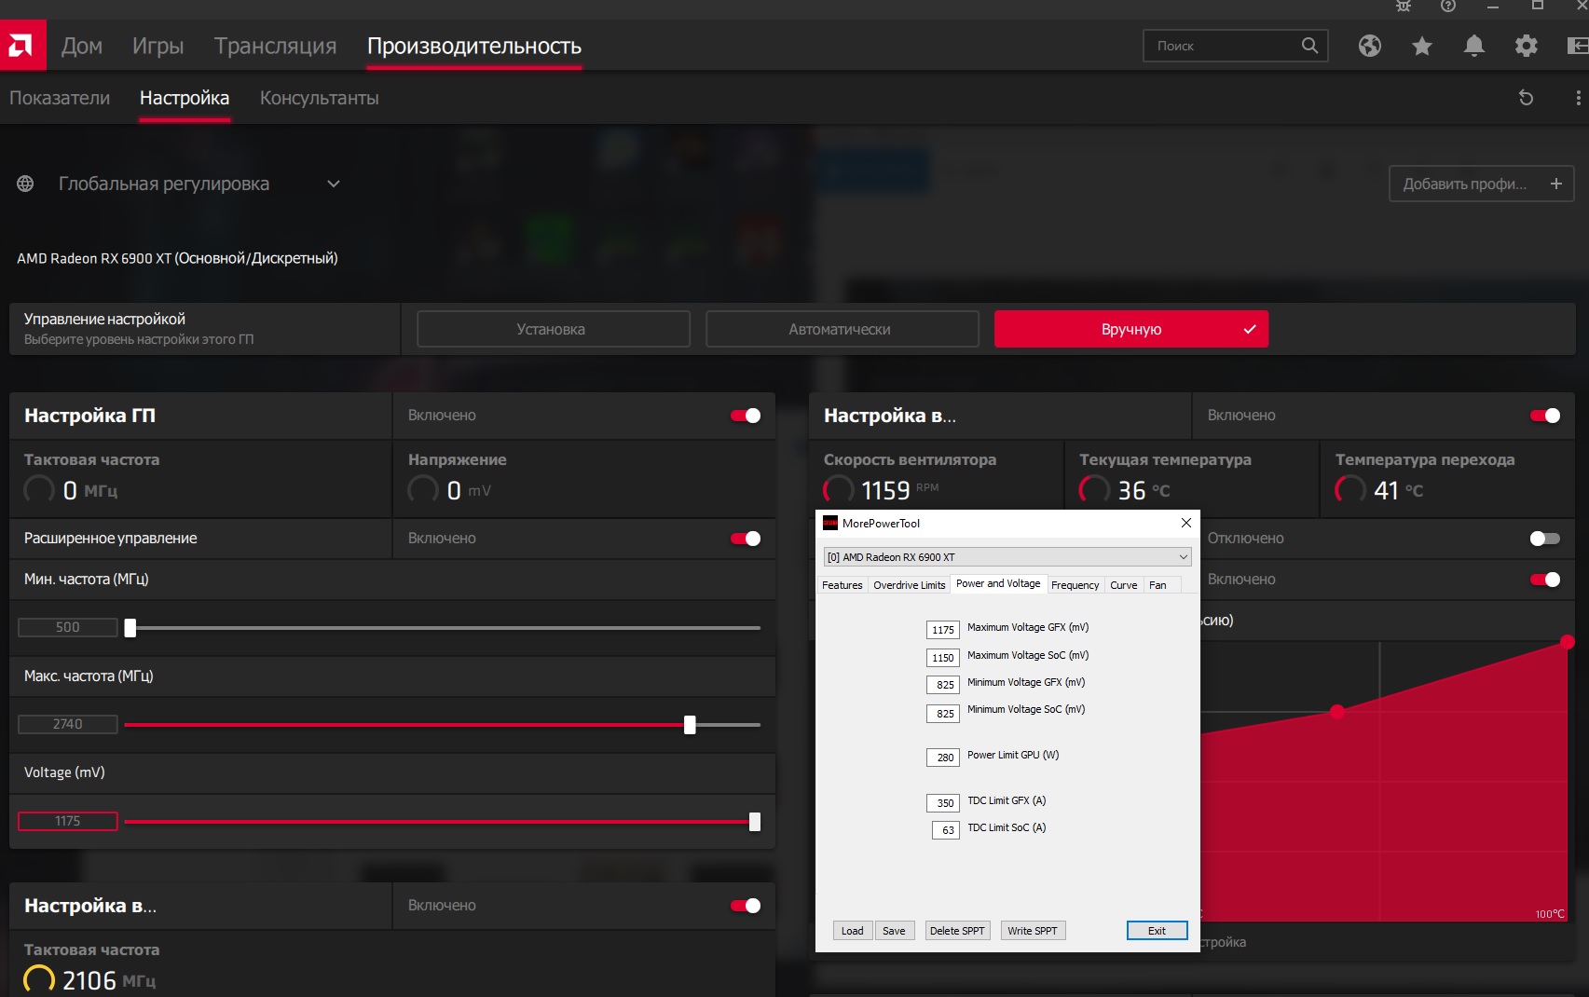Select the Вручную tuning level
This screenshot has width=1589, height=997.
(1131, 329)
